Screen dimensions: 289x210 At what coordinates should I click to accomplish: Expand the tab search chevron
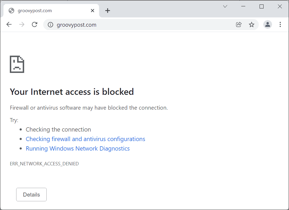point(225,6)
